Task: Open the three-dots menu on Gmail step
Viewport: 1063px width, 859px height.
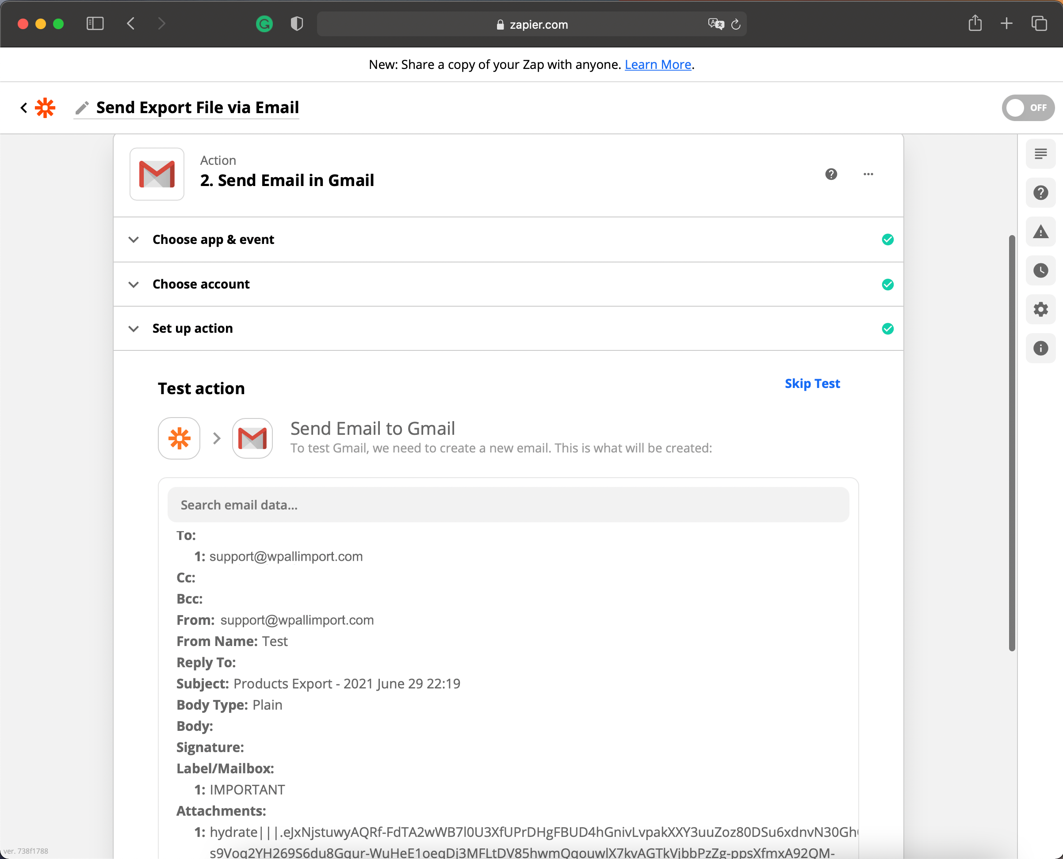Action: click(868, 174)
